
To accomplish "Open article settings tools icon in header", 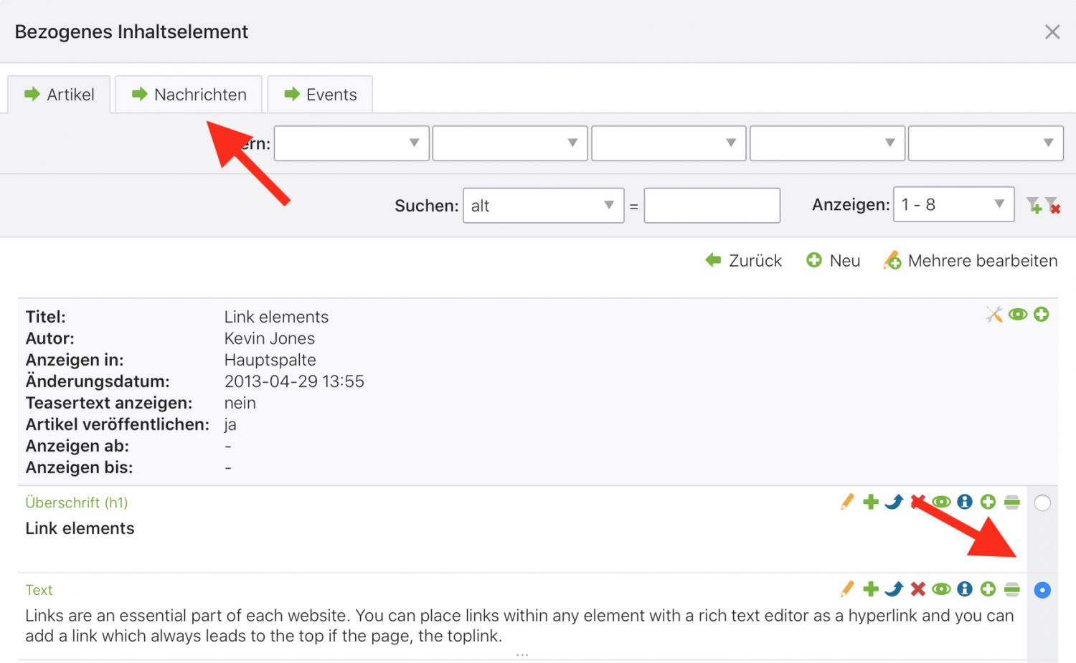I will coord(994,314).
